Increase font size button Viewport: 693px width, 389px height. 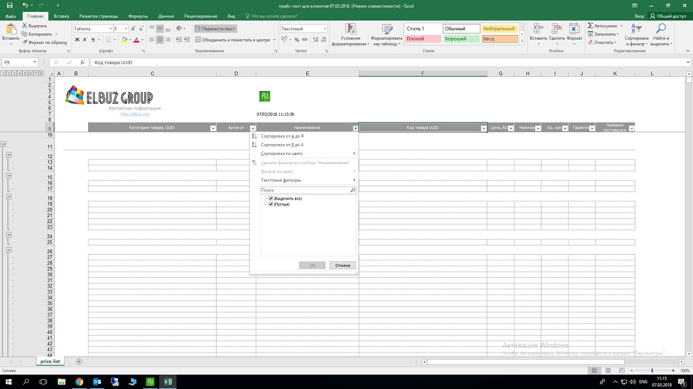pyautogui.click(x=134, y=29)
